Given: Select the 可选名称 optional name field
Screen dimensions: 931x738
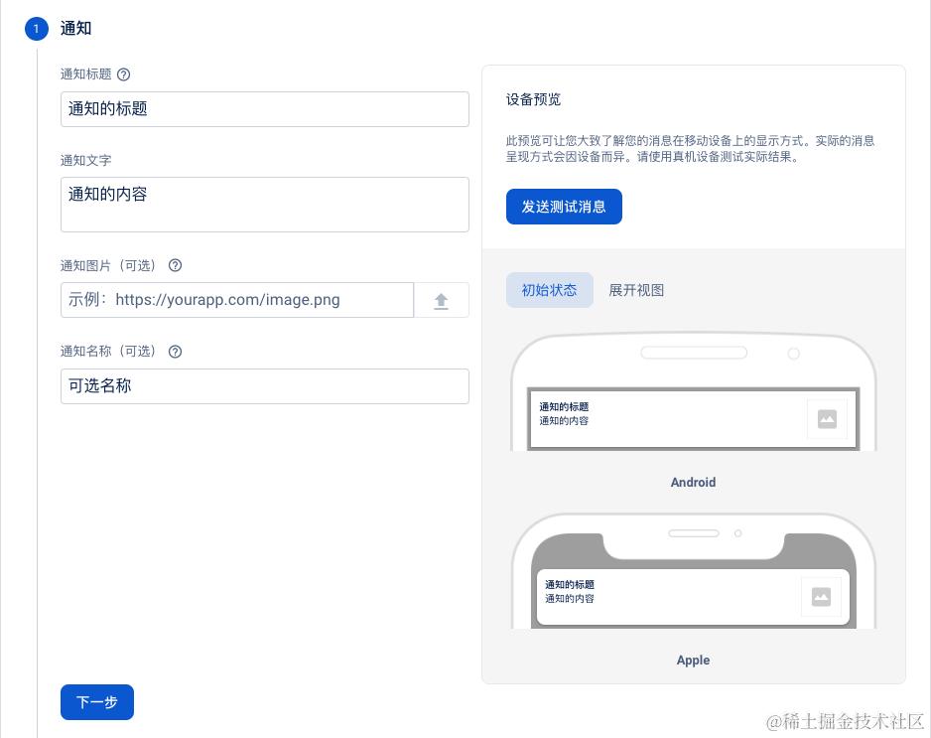Looking at the screenshot, I should (x=264, y=386).
